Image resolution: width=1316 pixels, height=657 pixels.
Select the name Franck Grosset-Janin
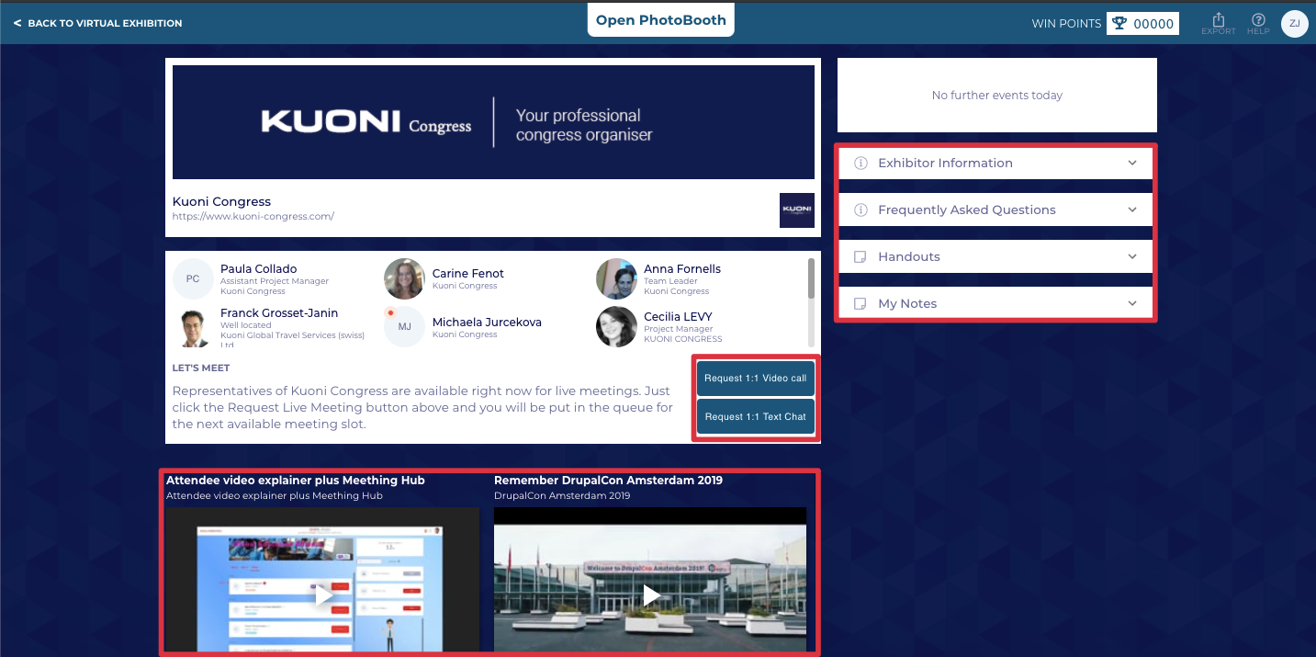(279, 313)
